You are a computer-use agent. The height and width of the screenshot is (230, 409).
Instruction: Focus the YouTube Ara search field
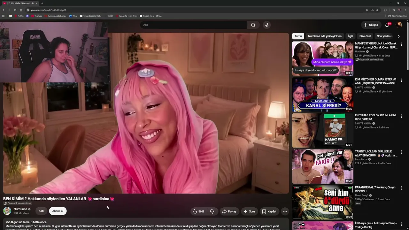193,25
